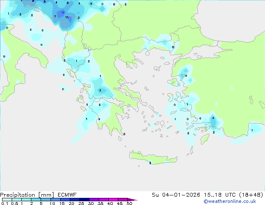Screen dimensions: 265x205
Task: Click the "10" tick label under the legend
Action: 52,204
